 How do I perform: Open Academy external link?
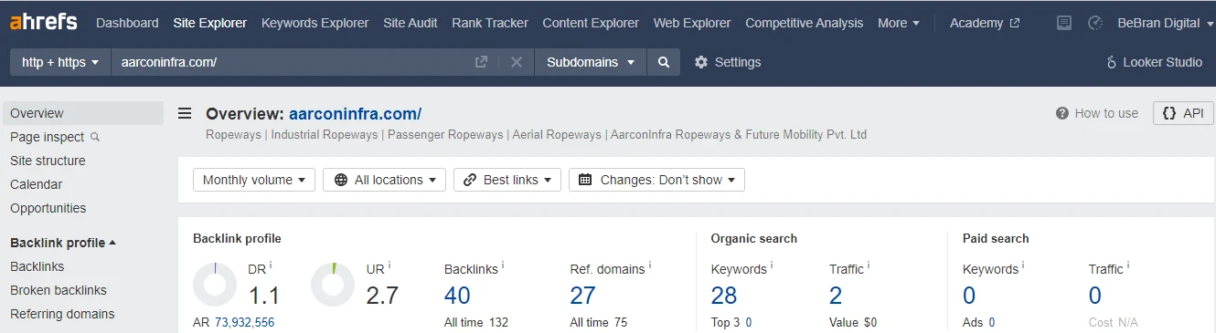[x=985, y=23]
